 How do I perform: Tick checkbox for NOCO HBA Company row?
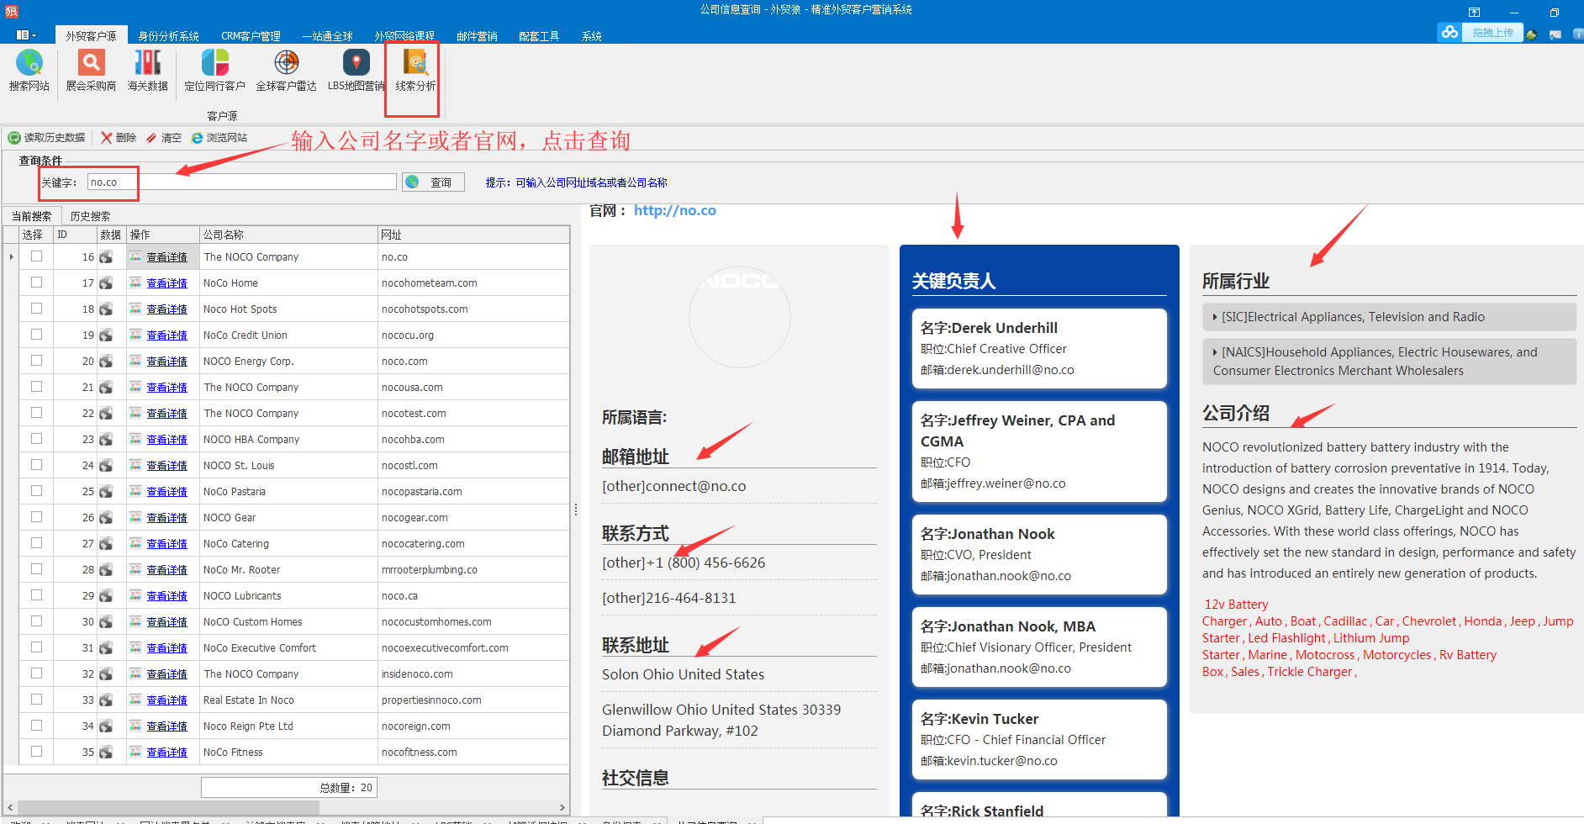36,439
